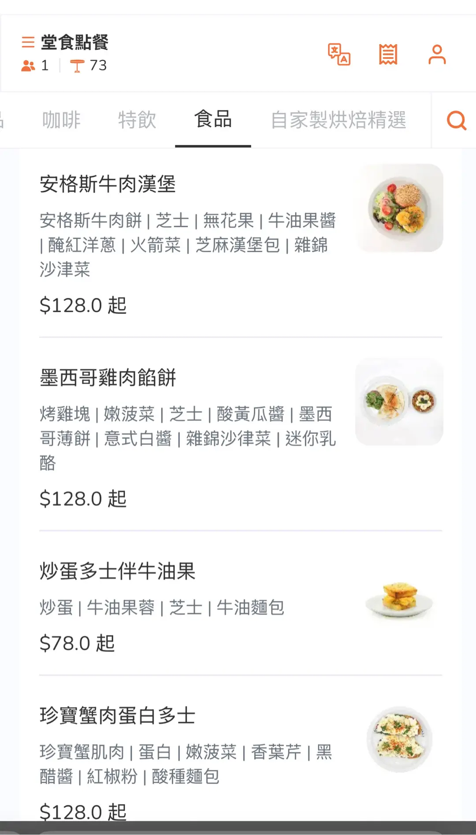Click the Mexican chicken quesadilla photo

pyautogui.click(x=399, y=402)
